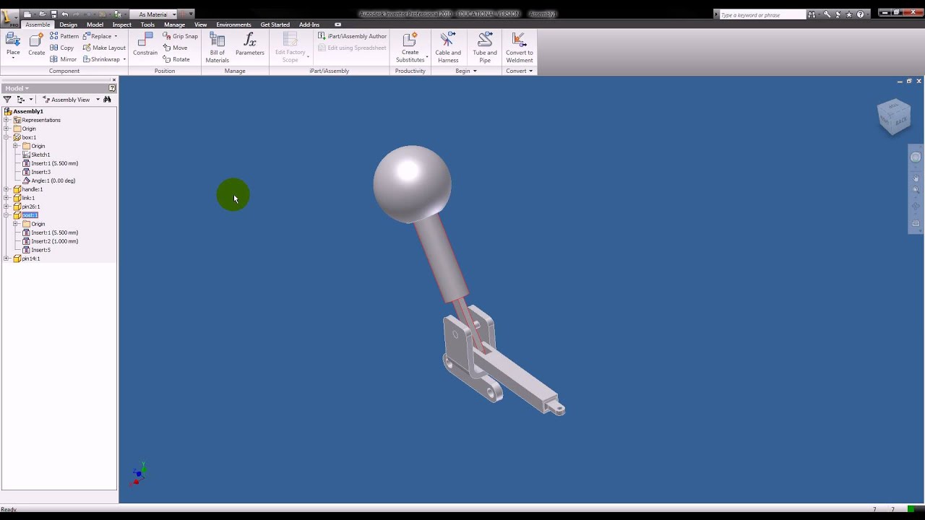The height and width of the screenshot is (520, 925).
Task: Expand the link:1 tree node
Action: 7,198
